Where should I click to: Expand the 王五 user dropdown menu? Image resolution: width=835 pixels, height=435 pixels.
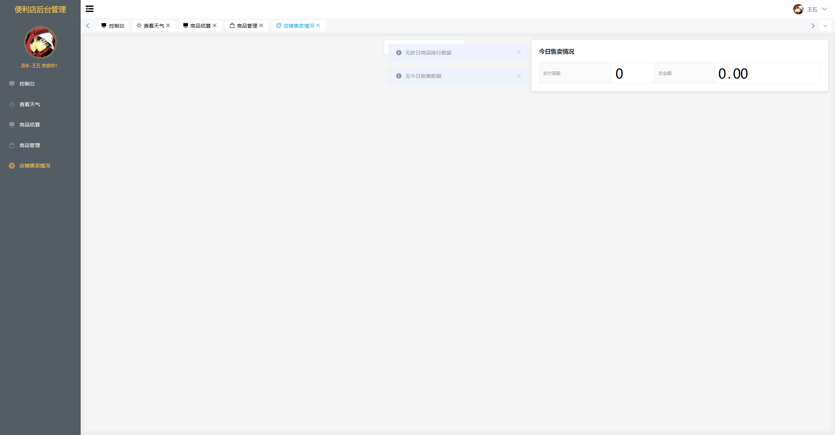point(824,9)
